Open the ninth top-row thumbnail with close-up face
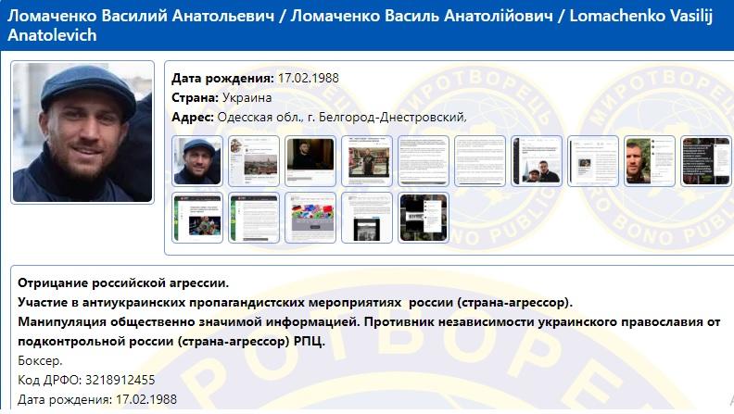Screen dimensions: 734x414 coord(650,161)
